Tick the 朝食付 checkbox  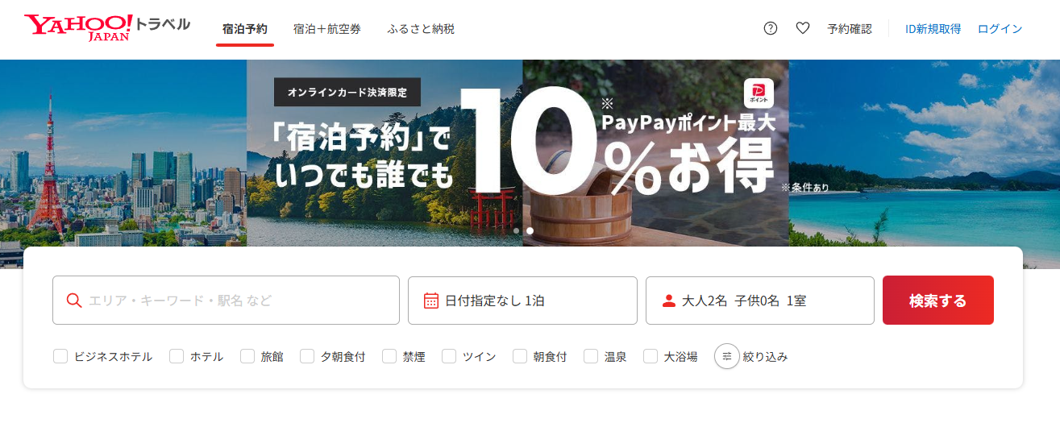520,356
